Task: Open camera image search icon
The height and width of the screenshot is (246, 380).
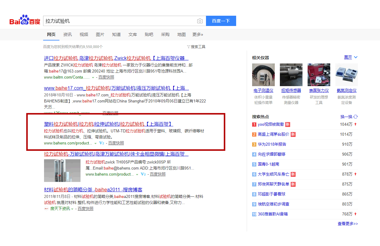Action: click(x=200, y=21)
